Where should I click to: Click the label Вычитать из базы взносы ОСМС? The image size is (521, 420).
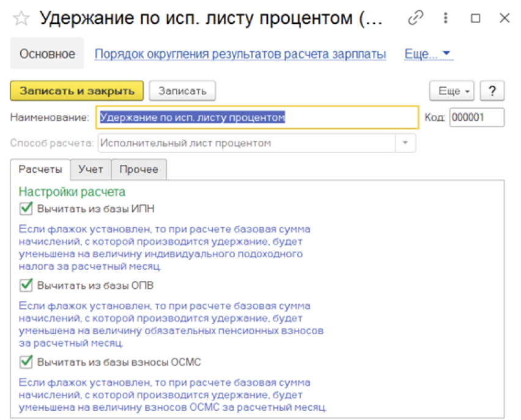(x=119, y=362)
